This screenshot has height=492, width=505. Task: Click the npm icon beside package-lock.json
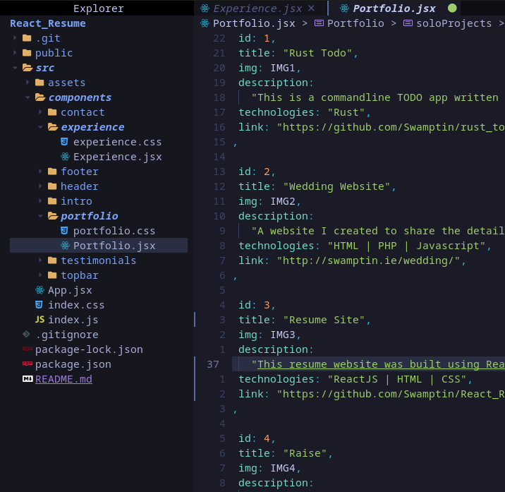[x=27, y=349]
